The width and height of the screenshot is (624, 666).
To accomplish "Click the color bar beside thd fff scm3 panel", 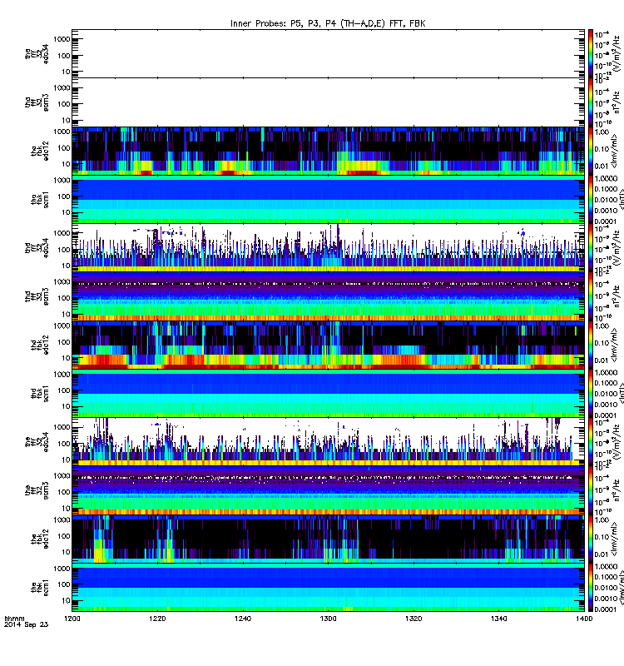I will (x=591, y=296).
